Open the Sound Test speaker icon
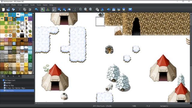Viewport: 192px width, 108px height. (x=109, y=9)
